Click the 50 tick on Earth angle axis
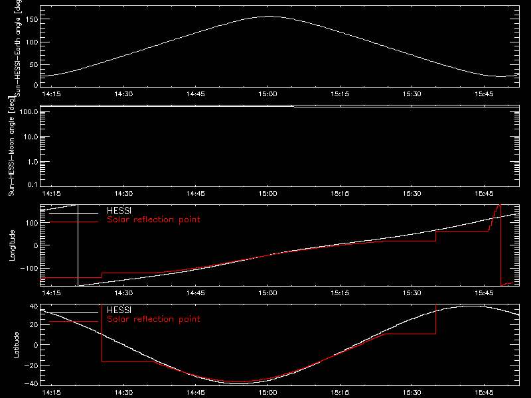The width and height of the screenshot is (531, 398). click(x=34, y=64)
